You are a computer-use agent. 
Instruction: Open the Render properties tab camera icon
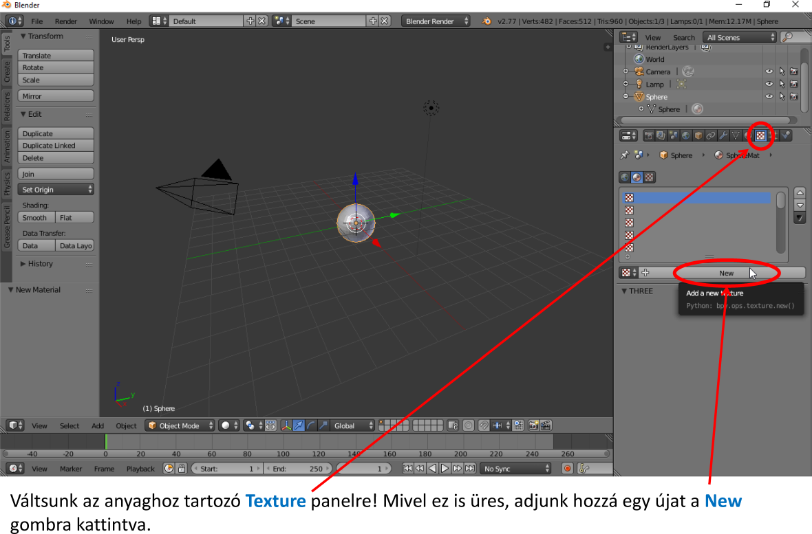(x=648, y=135)
